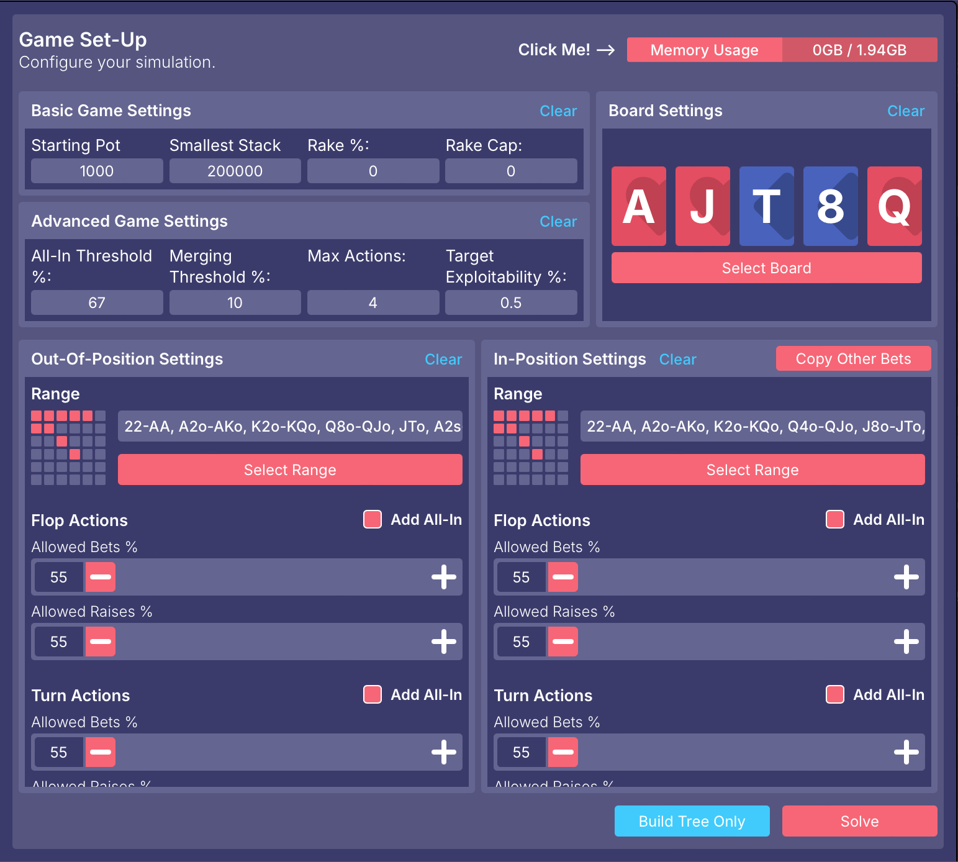Click the Memory Usage button

point(705,50)
